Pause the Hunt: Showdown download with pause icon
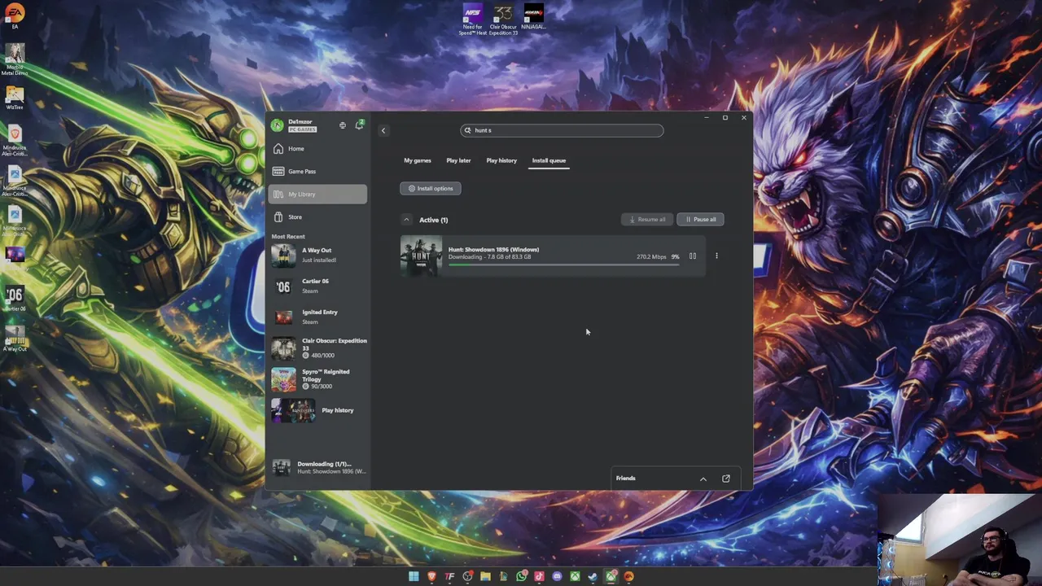Viewport: 1042px width, 586px height. (693, 256)
